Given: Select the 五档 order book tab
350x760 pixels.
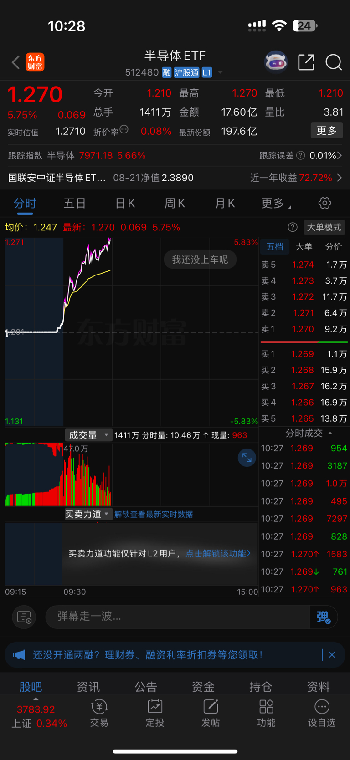Looking at the screenshot, I should [275, 247].
